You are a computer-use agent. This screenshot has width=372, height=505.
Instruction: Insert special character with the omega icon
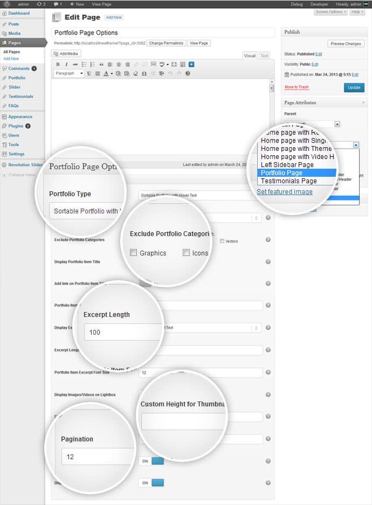point(144,74)
